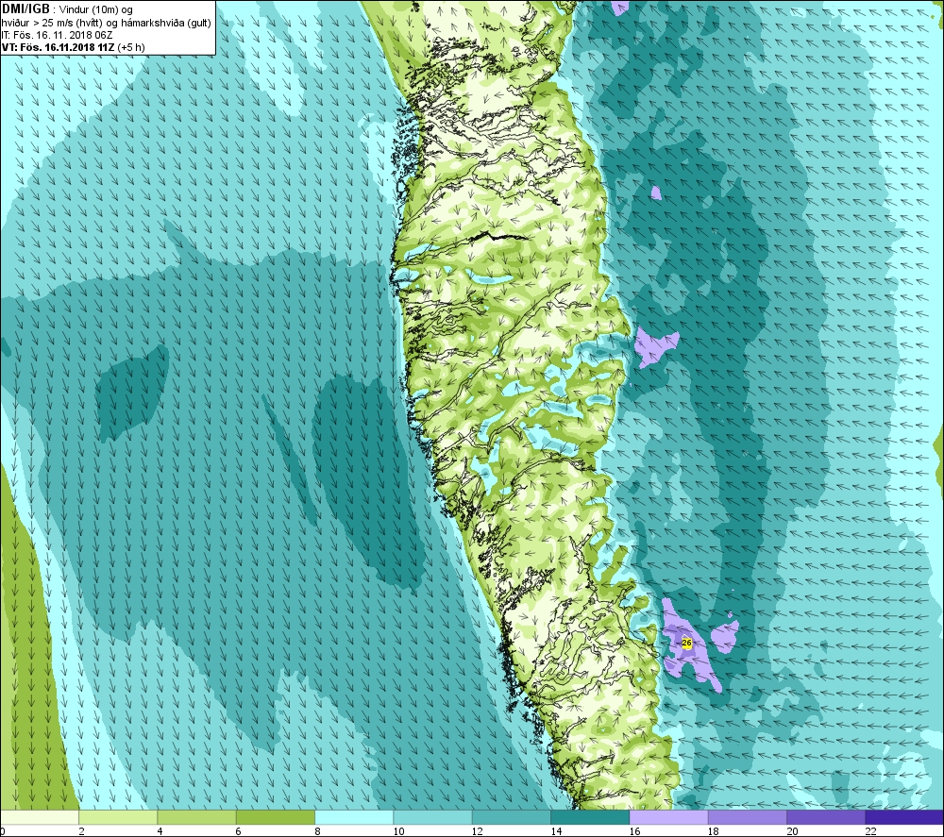Click the light lavender 16–18 scale swatch

(669, 817)
